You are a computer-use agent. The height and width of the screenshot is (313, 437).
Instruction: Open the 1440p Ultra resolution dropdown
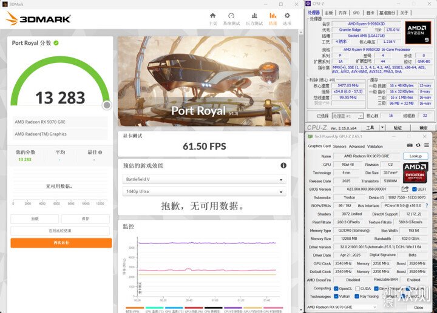coord(205,191)
